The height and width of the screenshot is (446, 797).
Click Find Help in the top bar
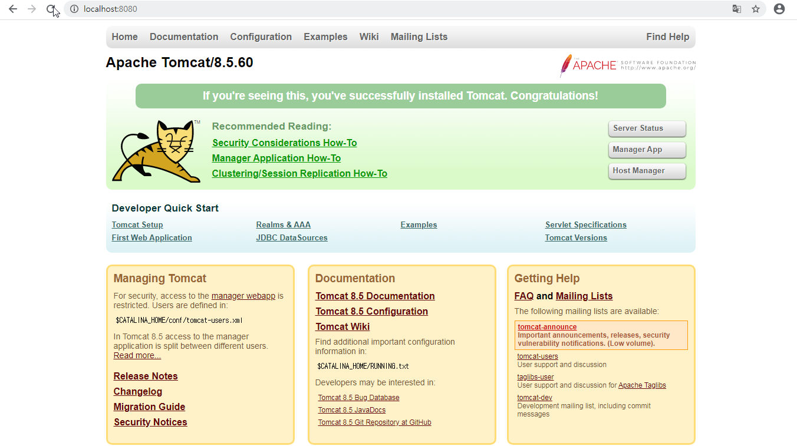(668, 37)
